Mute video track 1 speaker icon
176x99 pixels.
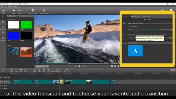(4, 82)
